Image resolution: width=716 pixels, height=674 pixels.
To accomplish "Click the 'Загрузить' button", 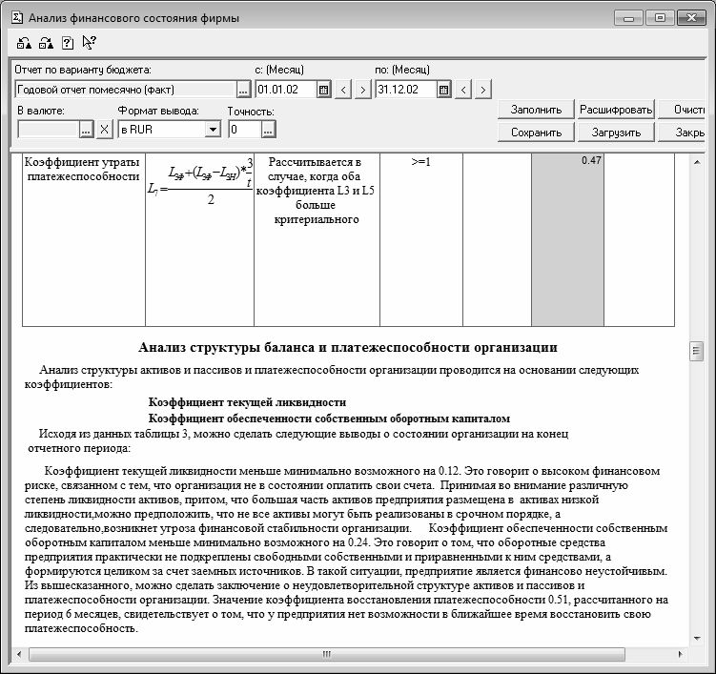I will (616, 133).
